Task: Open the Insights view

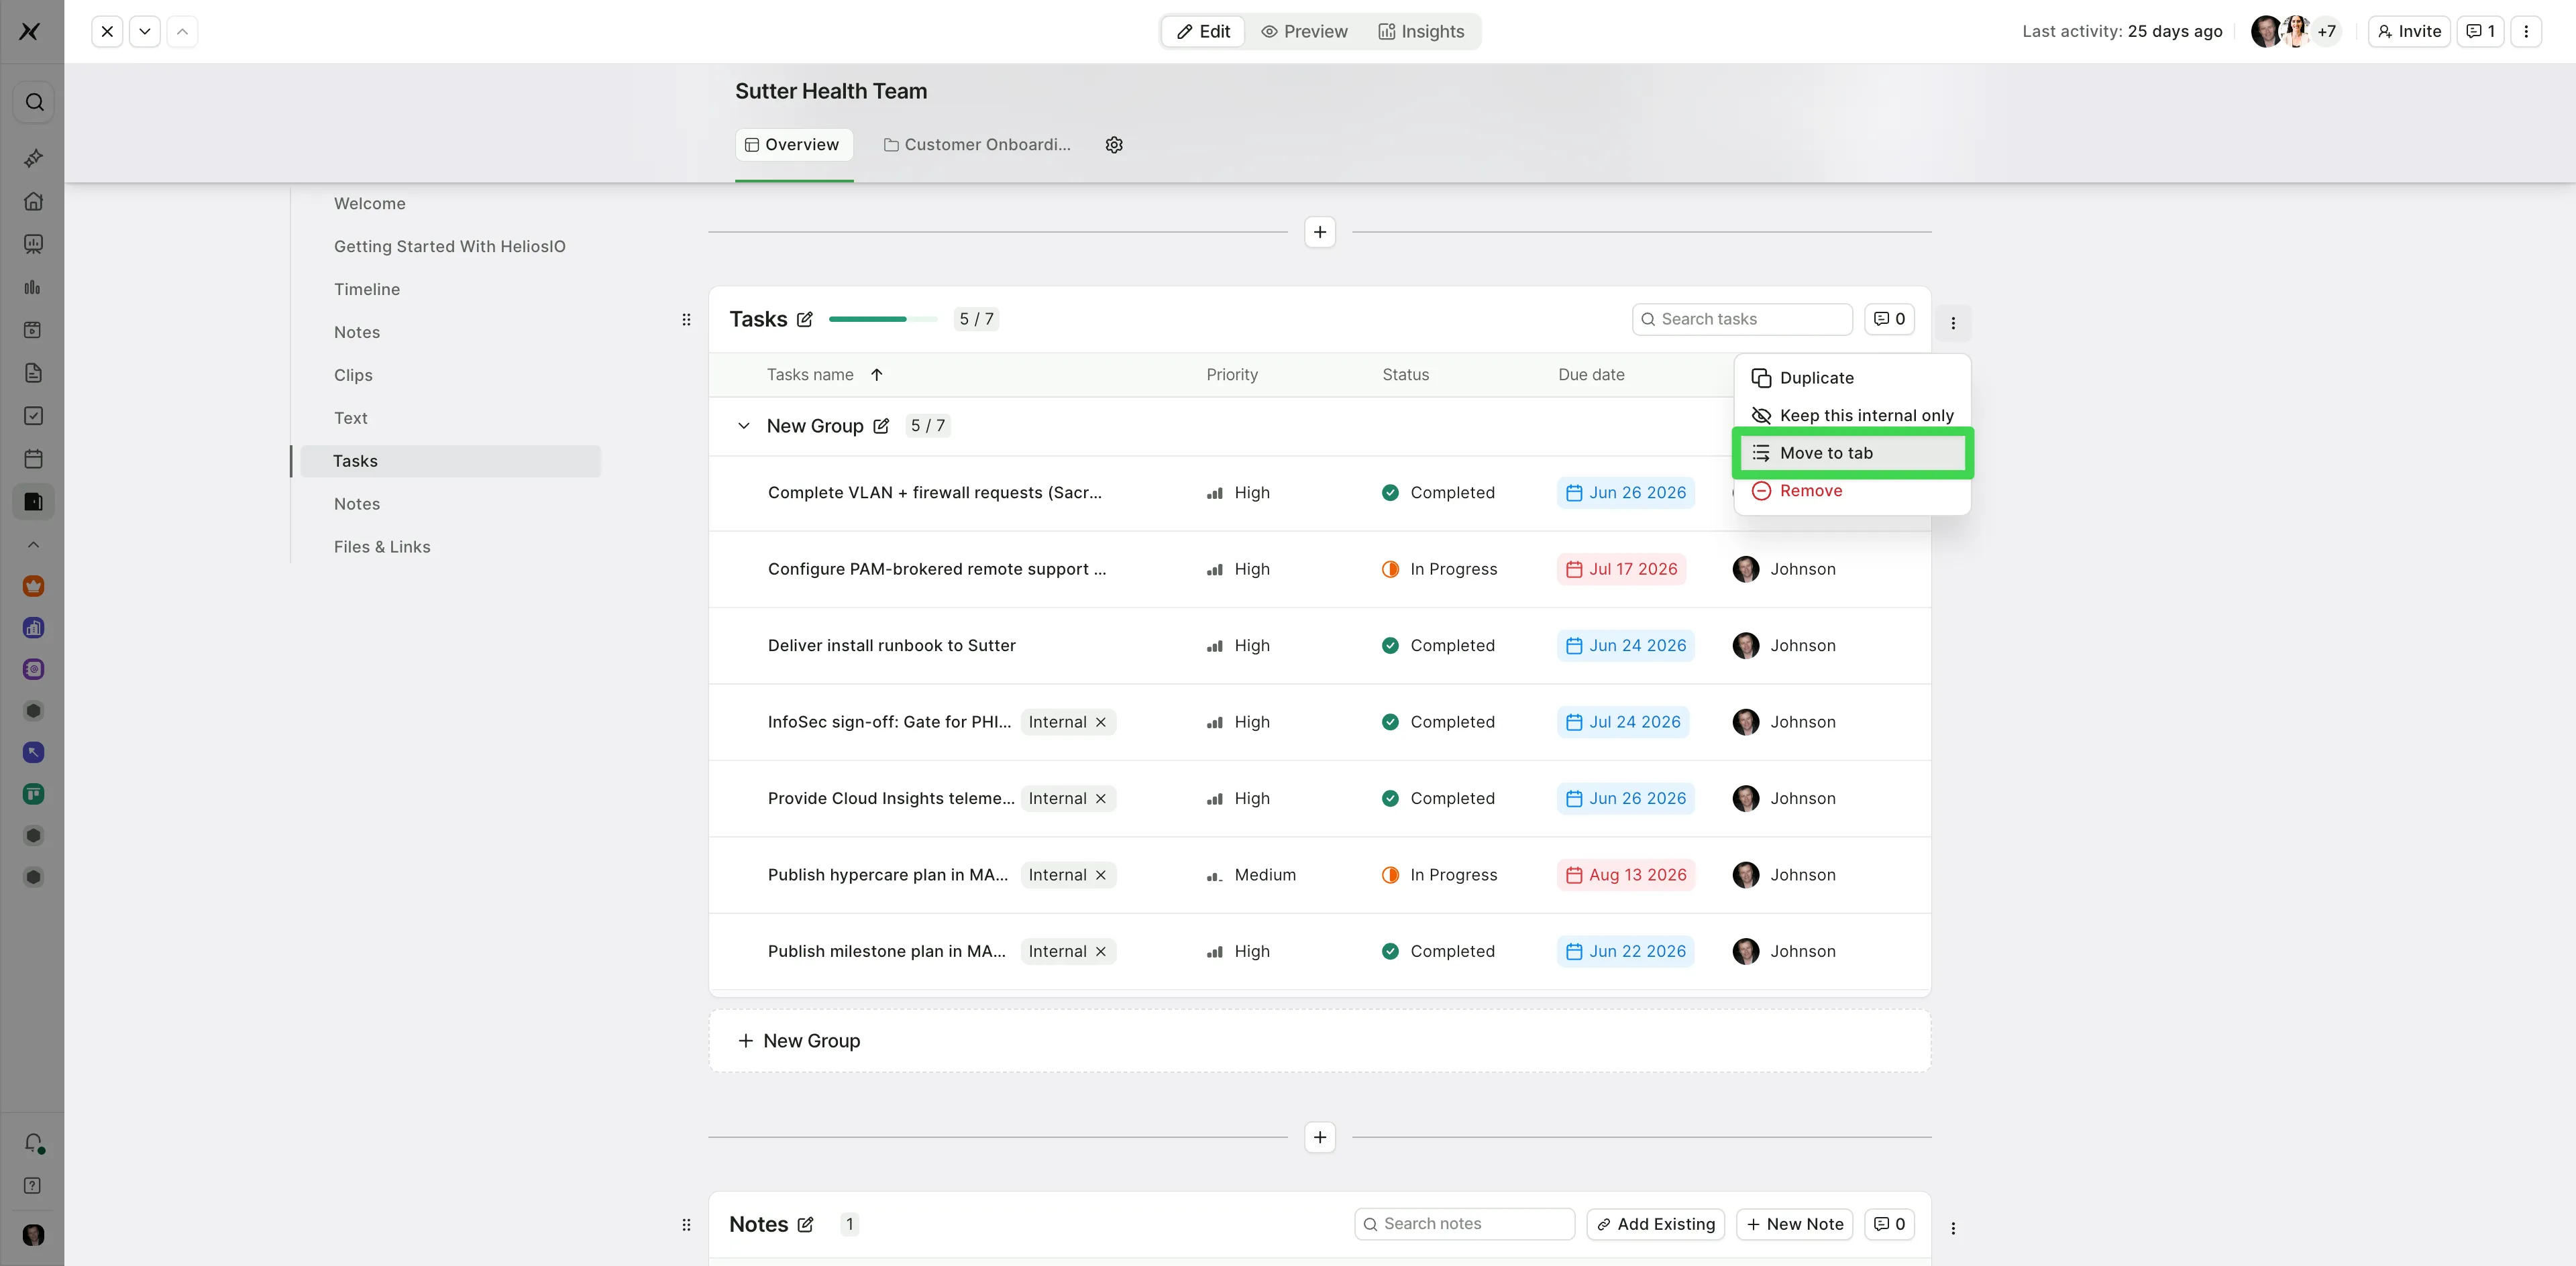Action: [x=1421, y=32]
